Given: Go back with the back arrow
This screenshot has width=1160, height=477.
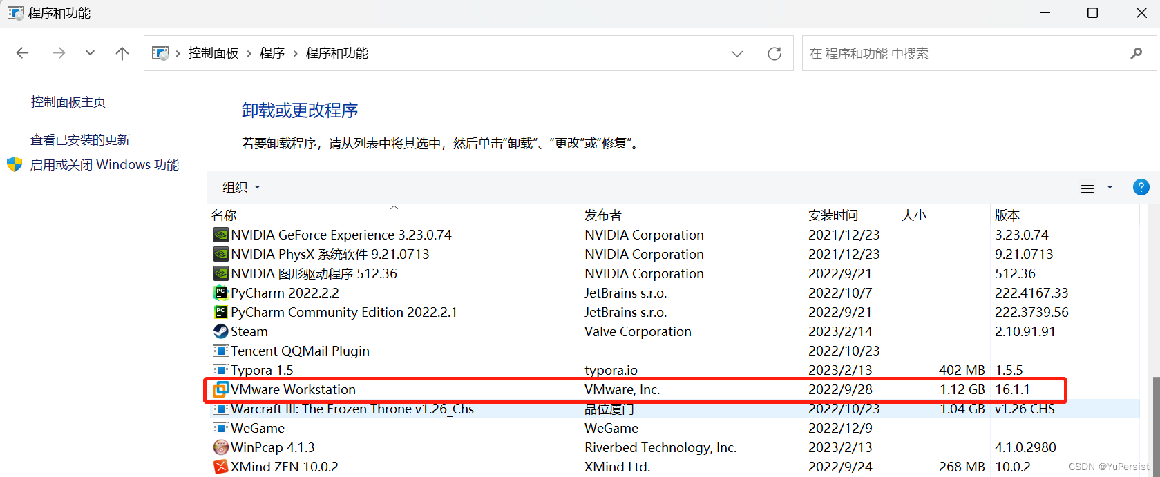Looking at the screenshot, I should click(x=23, y=53).
